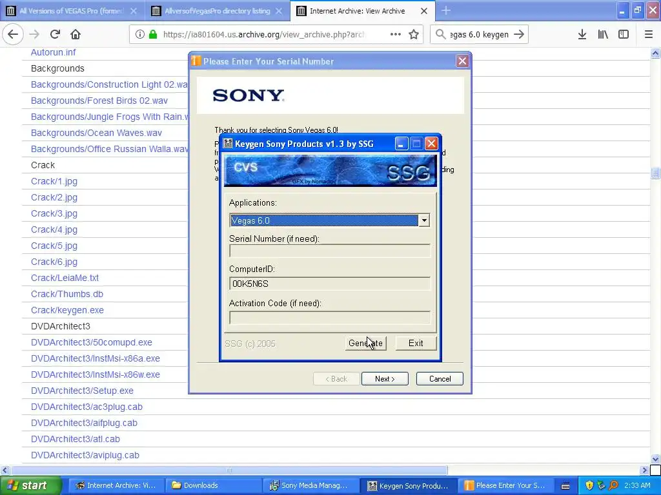Click the horizontal scrollbar thumb

click(x=229, y=470)
